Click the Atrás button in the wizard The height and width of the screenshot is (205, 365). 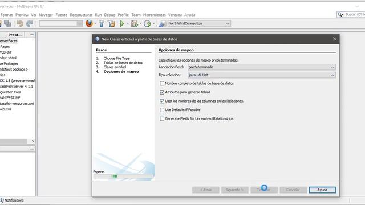(206, 190)
